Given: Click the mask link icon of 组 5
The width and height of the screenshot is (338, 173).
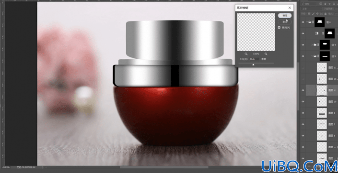Looking at the screenshot, I should click(x=318, y=56).
